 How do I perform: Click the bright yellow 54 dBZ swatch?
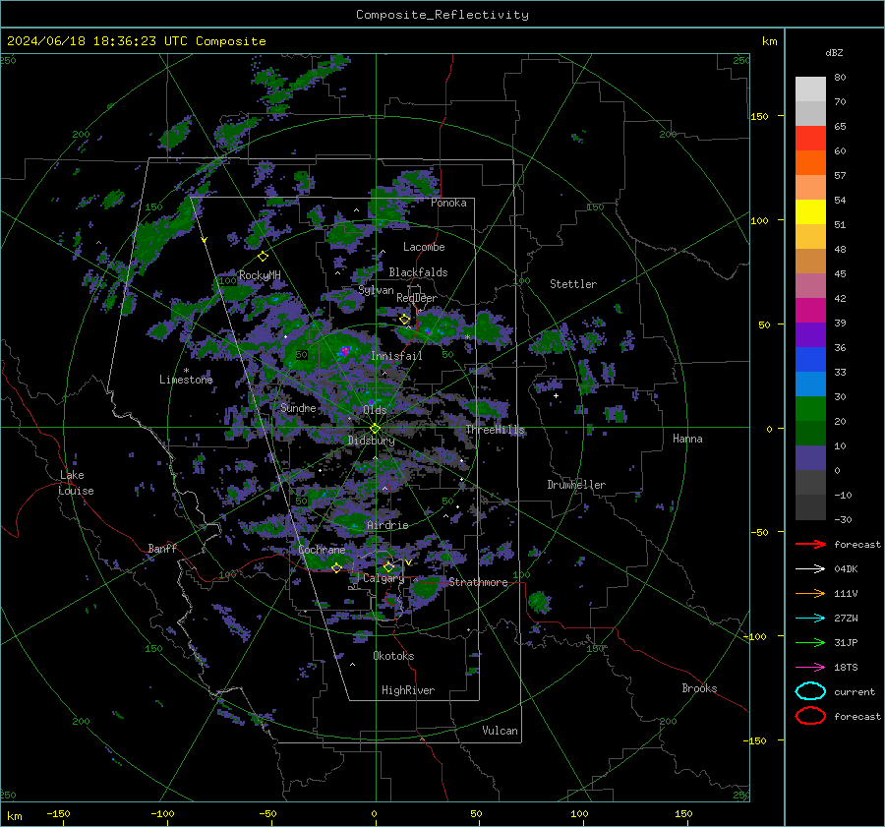pos(810,211)
